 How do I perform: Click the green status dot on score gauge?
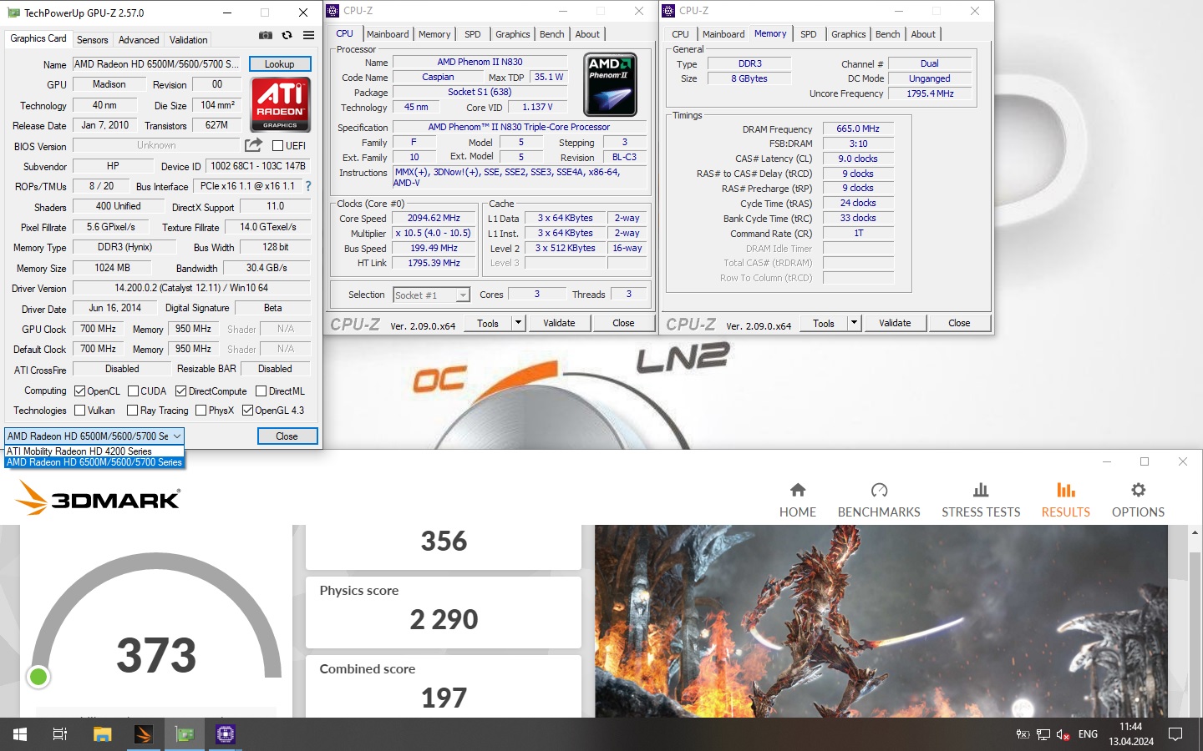click(38, 677)
